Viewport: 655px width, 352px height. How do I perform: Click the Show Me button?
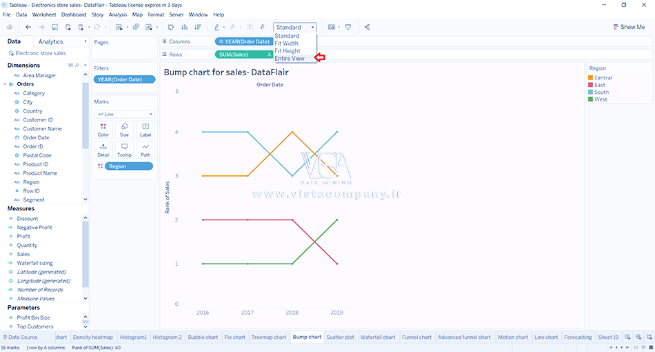[628, 27]
